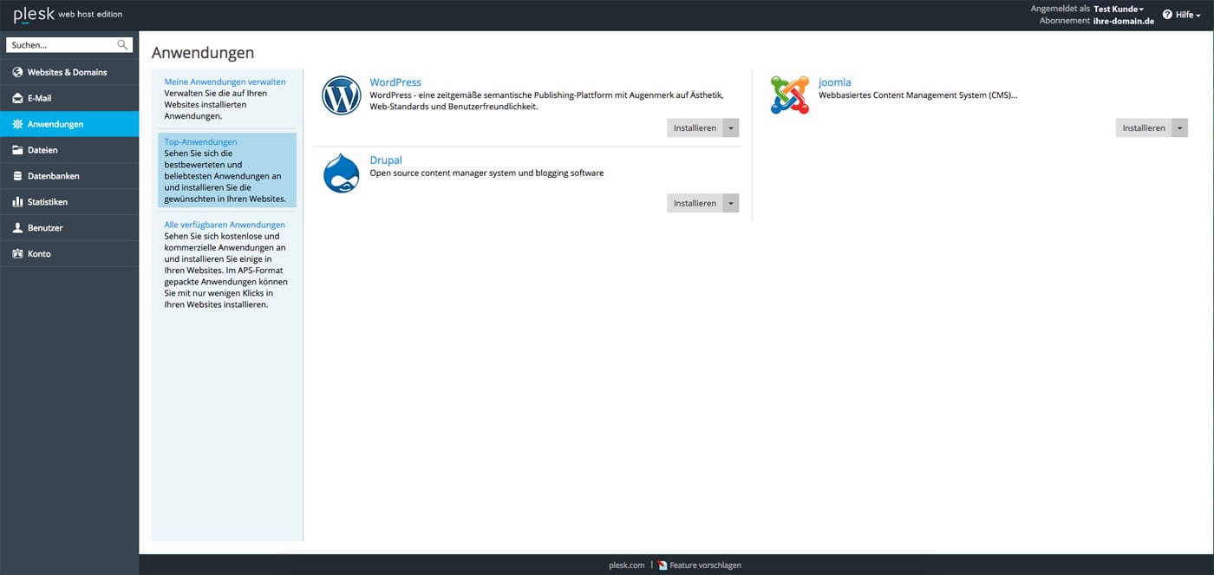Screen dimensions: 1214x575
Task: Click the person icon beside Benutzer
Action: [17, 228]
